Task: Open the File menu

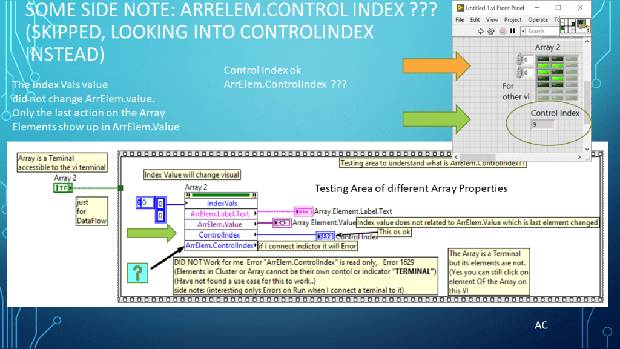Action: [x=460, y=19]
